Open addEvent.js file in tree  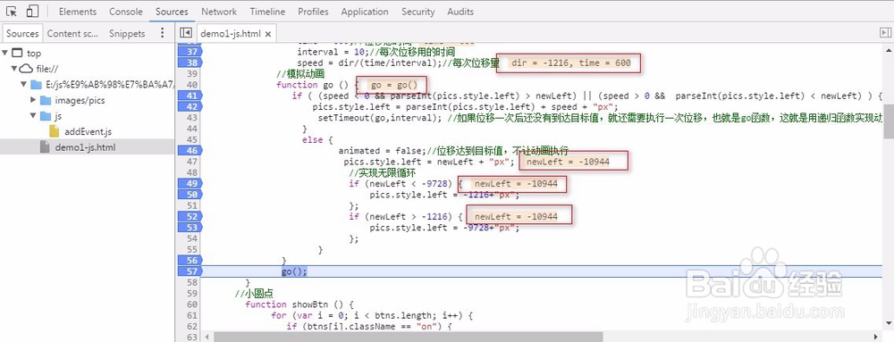click(88, 131)
